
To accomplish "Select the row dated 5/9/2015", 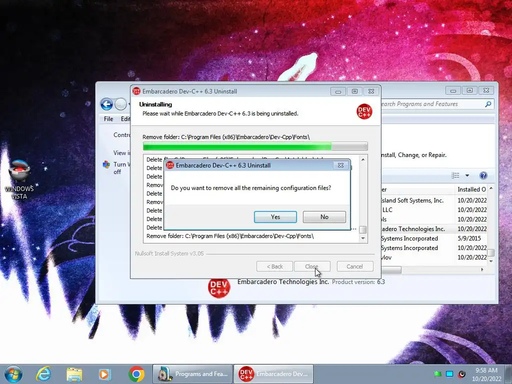I will [434, 238].
